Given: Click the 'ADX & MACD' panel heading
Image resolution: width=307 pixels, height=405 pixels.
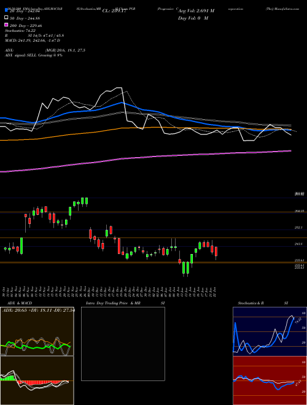Looking at the screenshot, I should 20,303.
